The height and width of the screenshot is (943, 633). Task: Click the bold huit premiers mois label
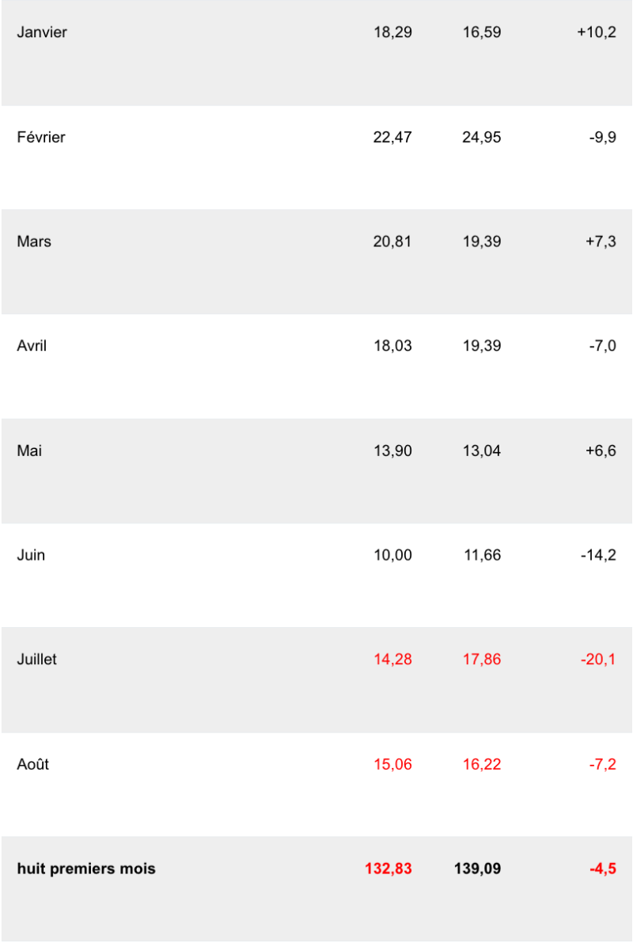point(86,869)
